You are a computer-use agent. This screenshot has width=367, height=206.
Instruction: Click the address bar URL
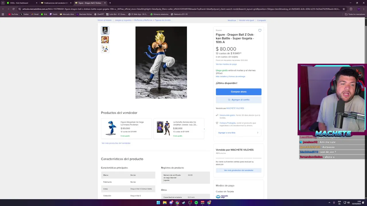pyautogui.click(x=181, y=9)
